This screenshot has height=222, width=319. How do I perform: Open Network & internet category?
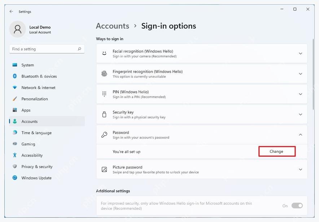coord(47,87)
